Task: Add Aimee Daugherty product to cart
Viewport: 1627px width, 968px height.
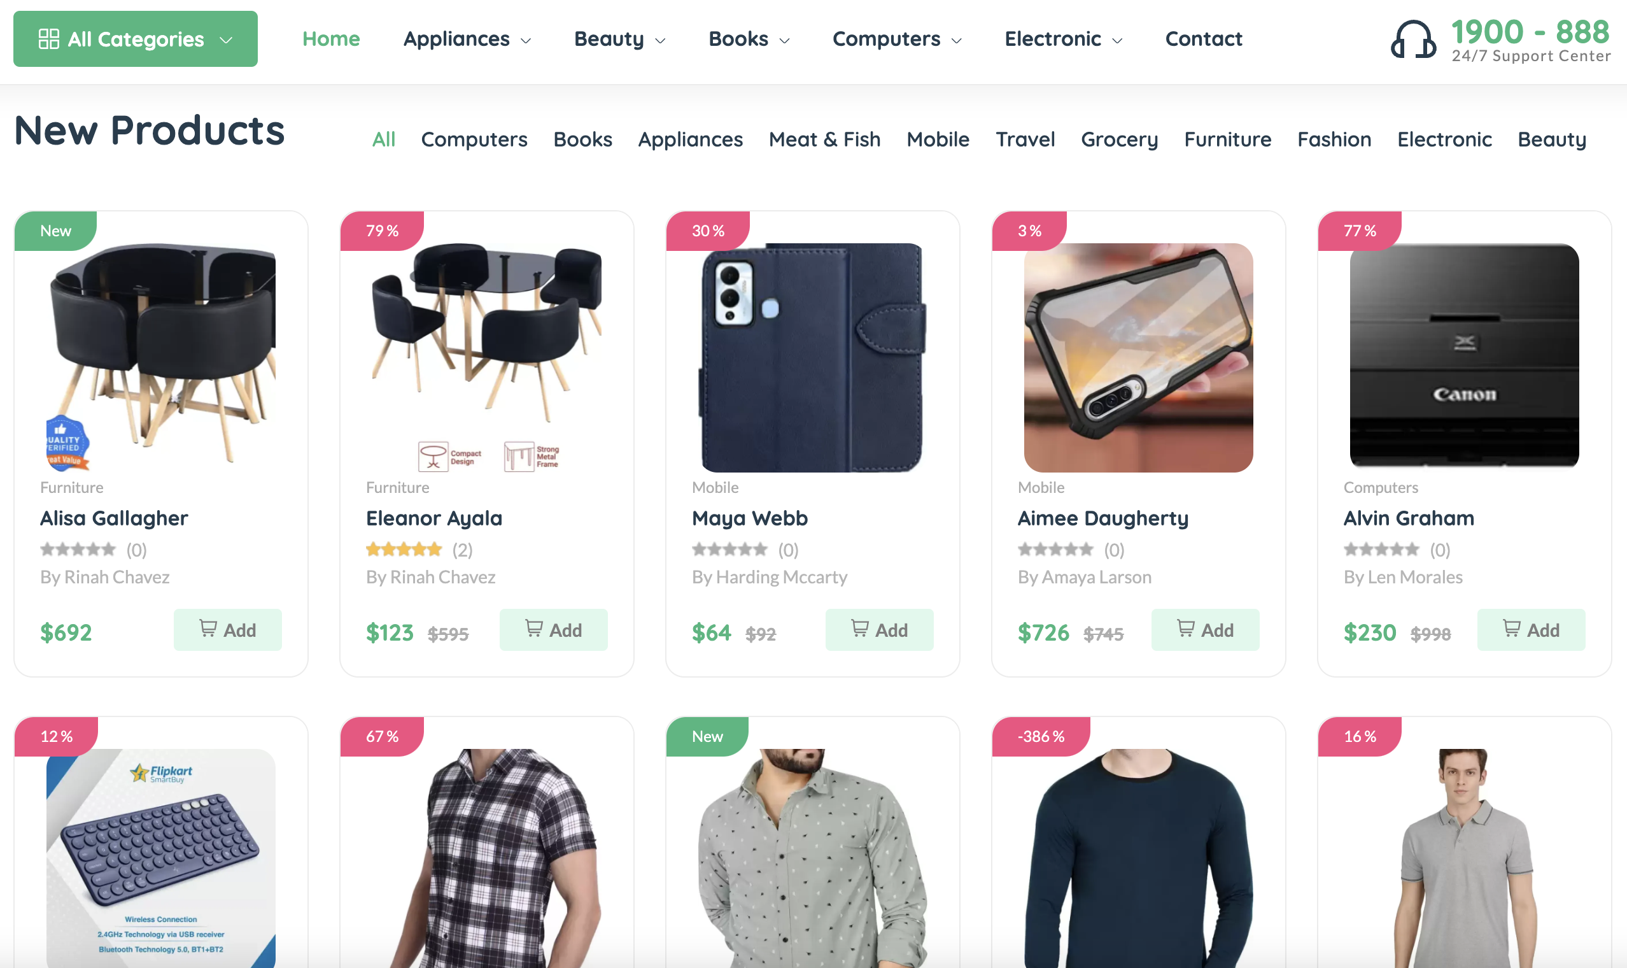Action: coord(1205,630)
